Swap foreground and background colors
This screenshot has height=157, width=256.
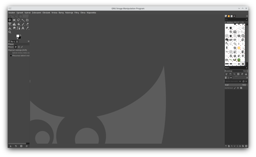pos(20,35)
